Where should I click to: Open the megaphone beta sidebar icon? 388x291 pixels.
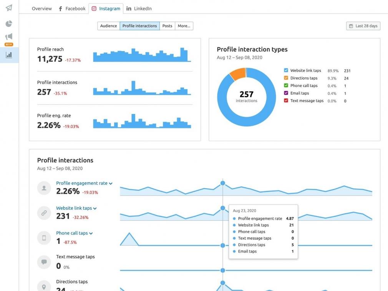pos(9,37)
